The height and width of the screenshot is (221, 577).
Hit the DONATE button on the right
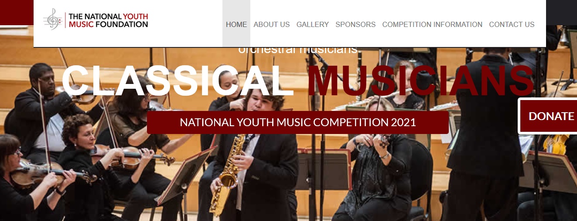[548, 116]
